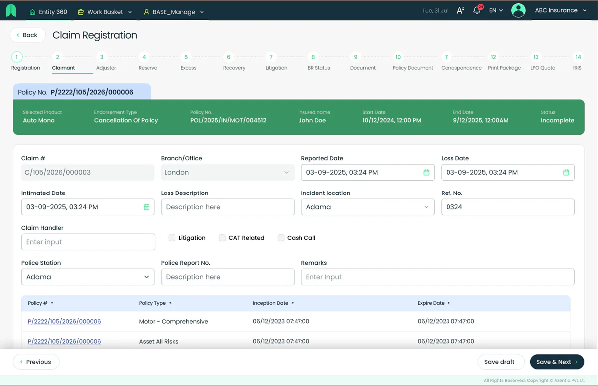Expand the Work Basket menu chevron

(x=130, y=12)
